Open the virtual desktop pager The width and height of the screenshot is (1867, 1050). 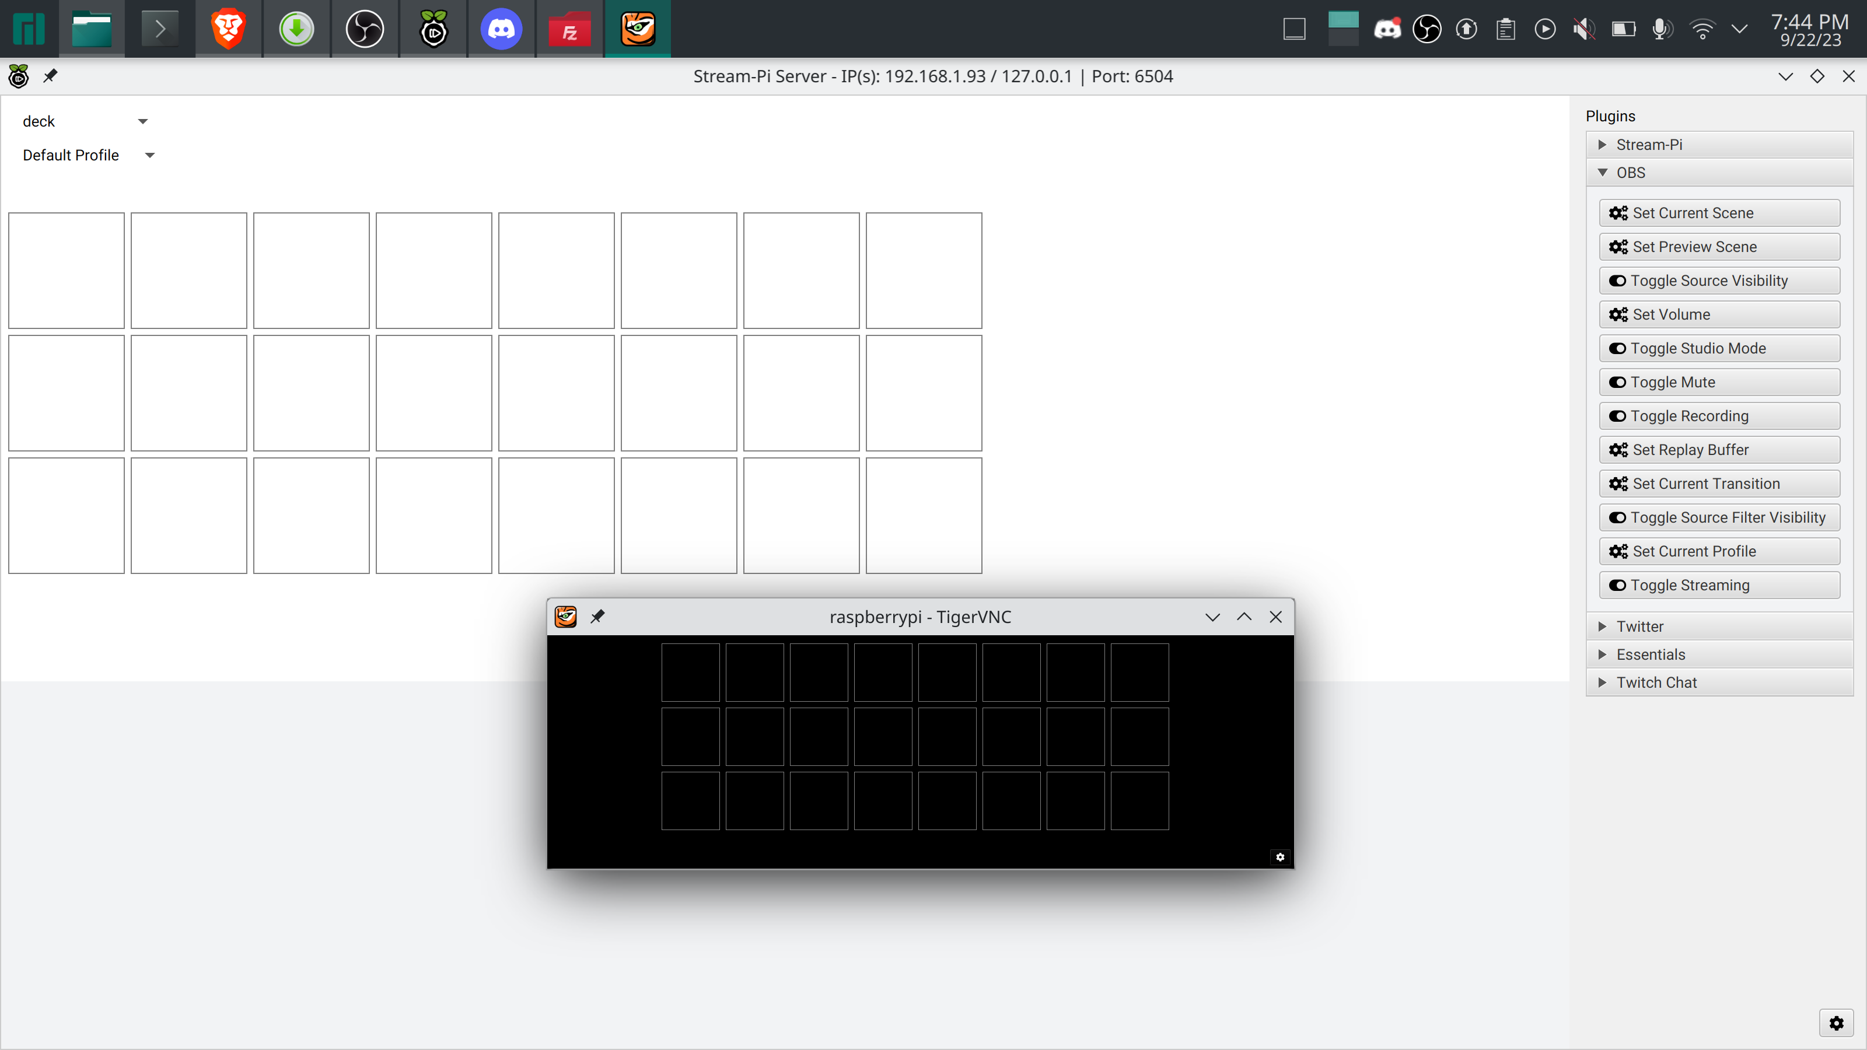[x=1343, y=29]
